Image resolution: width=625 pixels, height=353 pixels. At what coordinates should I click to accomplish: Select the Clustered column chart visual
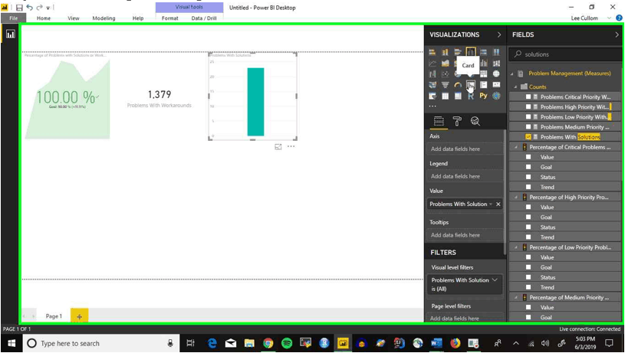pos(471,52)
